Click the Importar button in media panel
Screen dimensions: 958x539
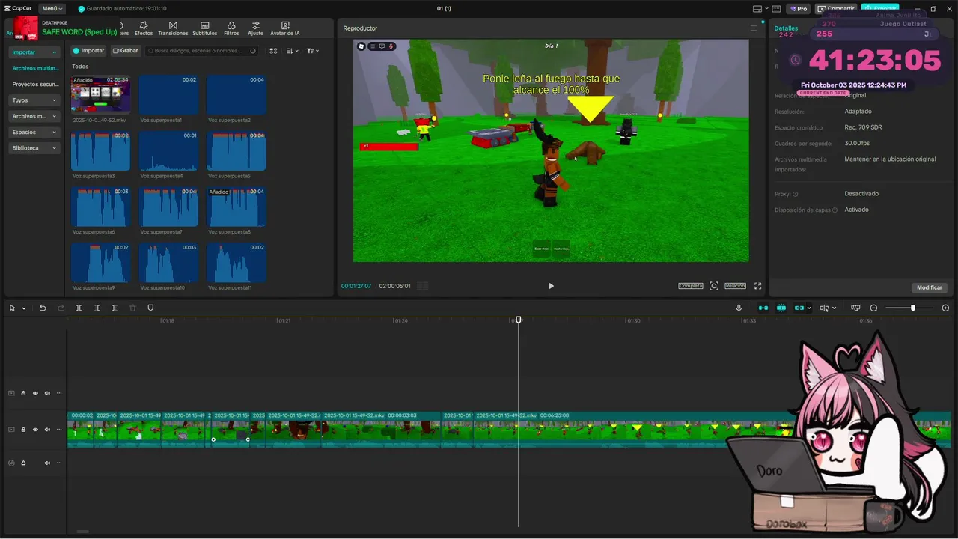coord(88,51)
